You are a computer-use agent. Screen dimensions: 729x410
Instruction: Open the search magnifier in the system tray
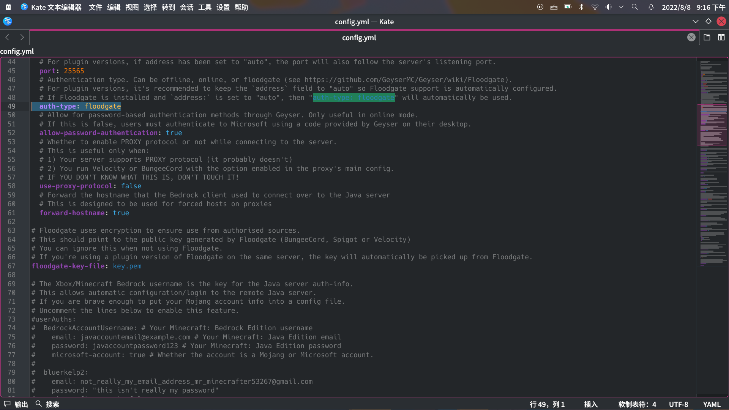634,7
